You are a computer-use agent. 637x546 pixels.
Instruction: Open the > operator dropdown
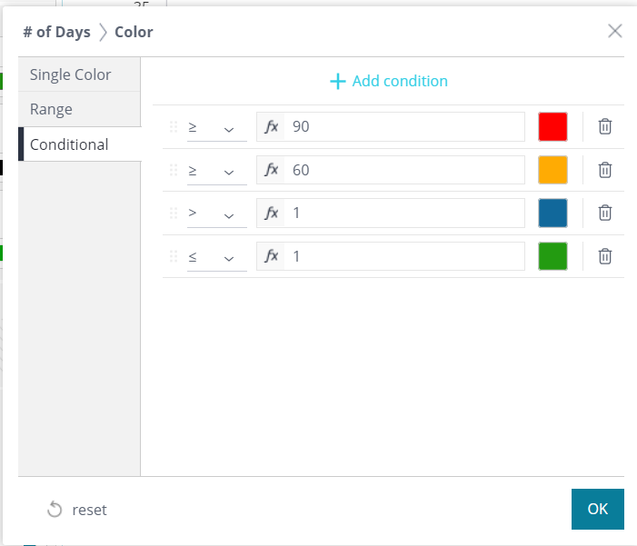point(216,213)
